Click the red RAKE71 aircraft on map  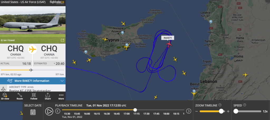coord(169,44)
